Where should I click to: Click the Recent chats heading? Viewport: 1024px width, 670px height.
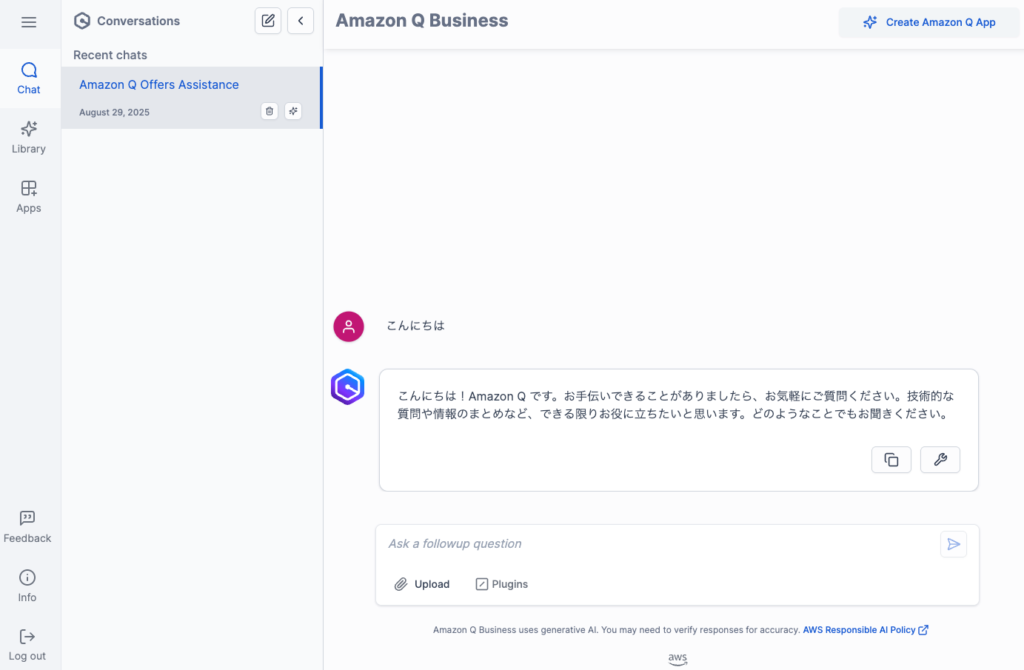tap(110, 55)
